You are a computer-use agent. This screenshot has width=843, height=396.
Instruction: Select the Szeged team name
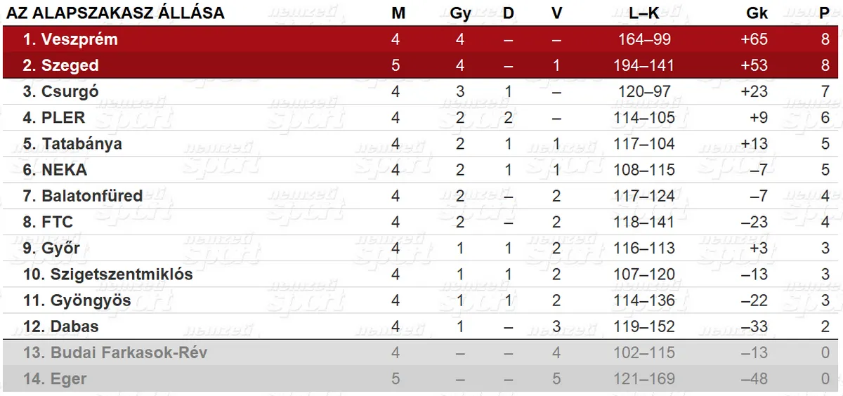click(x=70, y=65)
